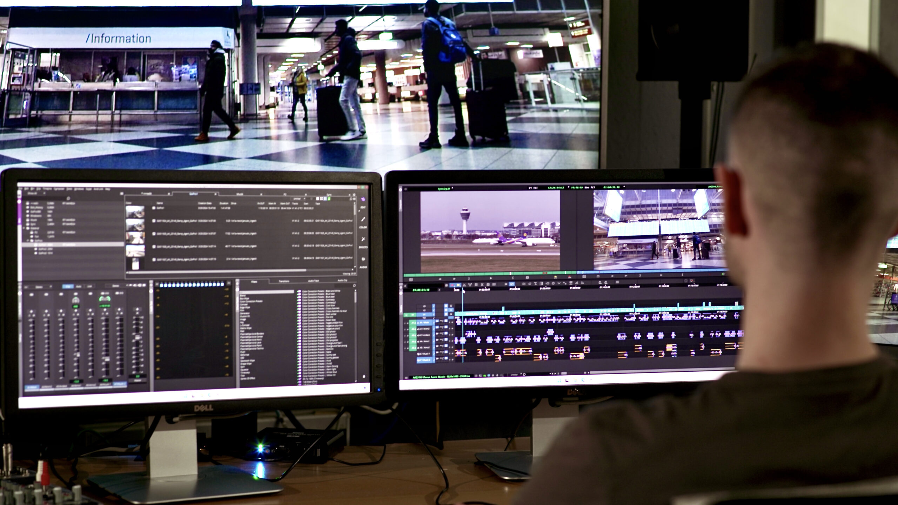The width and height of the screenshot is (898, 505).
Task: Click the first clip thumbnail in GoPro1 bin
Action: [x=135, y=211]
